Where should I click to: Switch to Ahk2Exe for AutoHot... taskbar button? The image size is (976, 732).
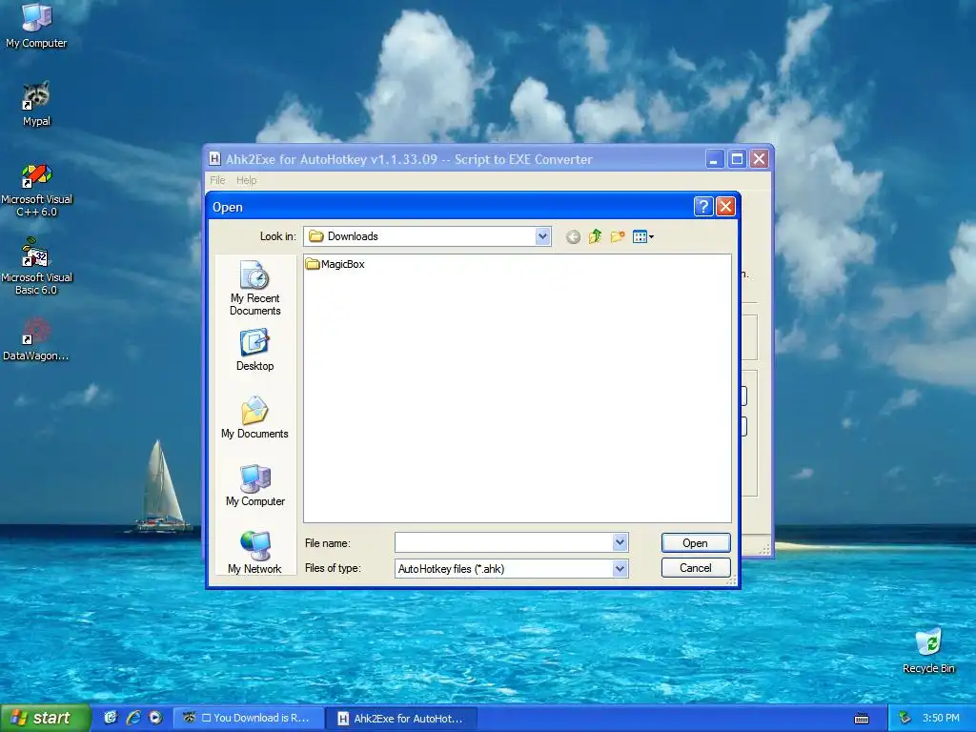point(402,719)
